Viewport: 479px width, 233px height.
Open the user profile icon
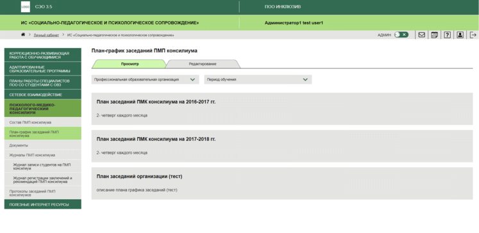point(460,35)
